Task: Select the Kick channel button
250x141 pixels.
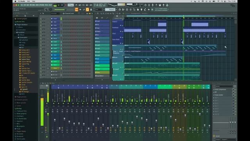Action: tap(55, 22)
